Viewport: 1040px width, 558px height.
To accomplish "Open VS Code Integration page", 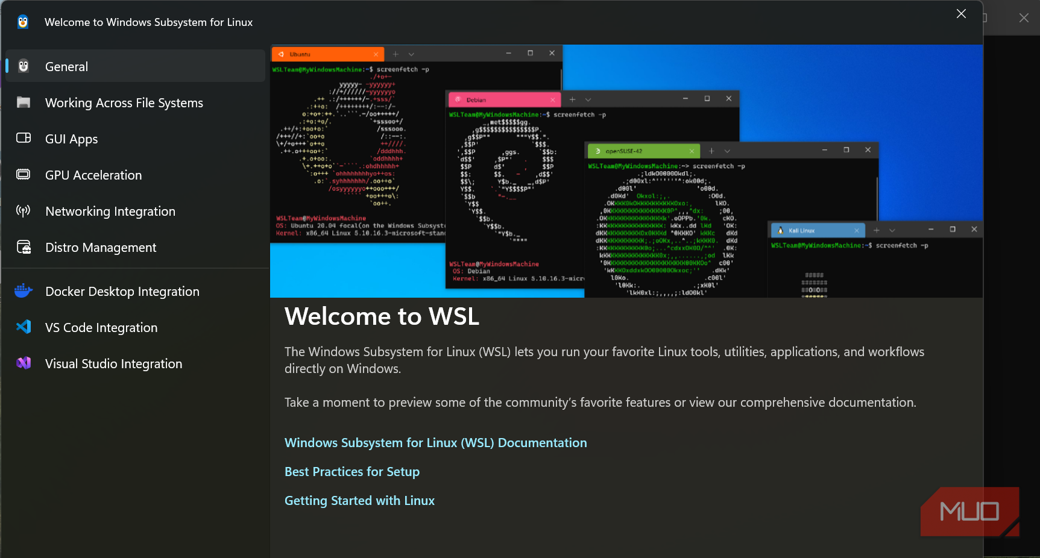I will click(x=136, y=327).
